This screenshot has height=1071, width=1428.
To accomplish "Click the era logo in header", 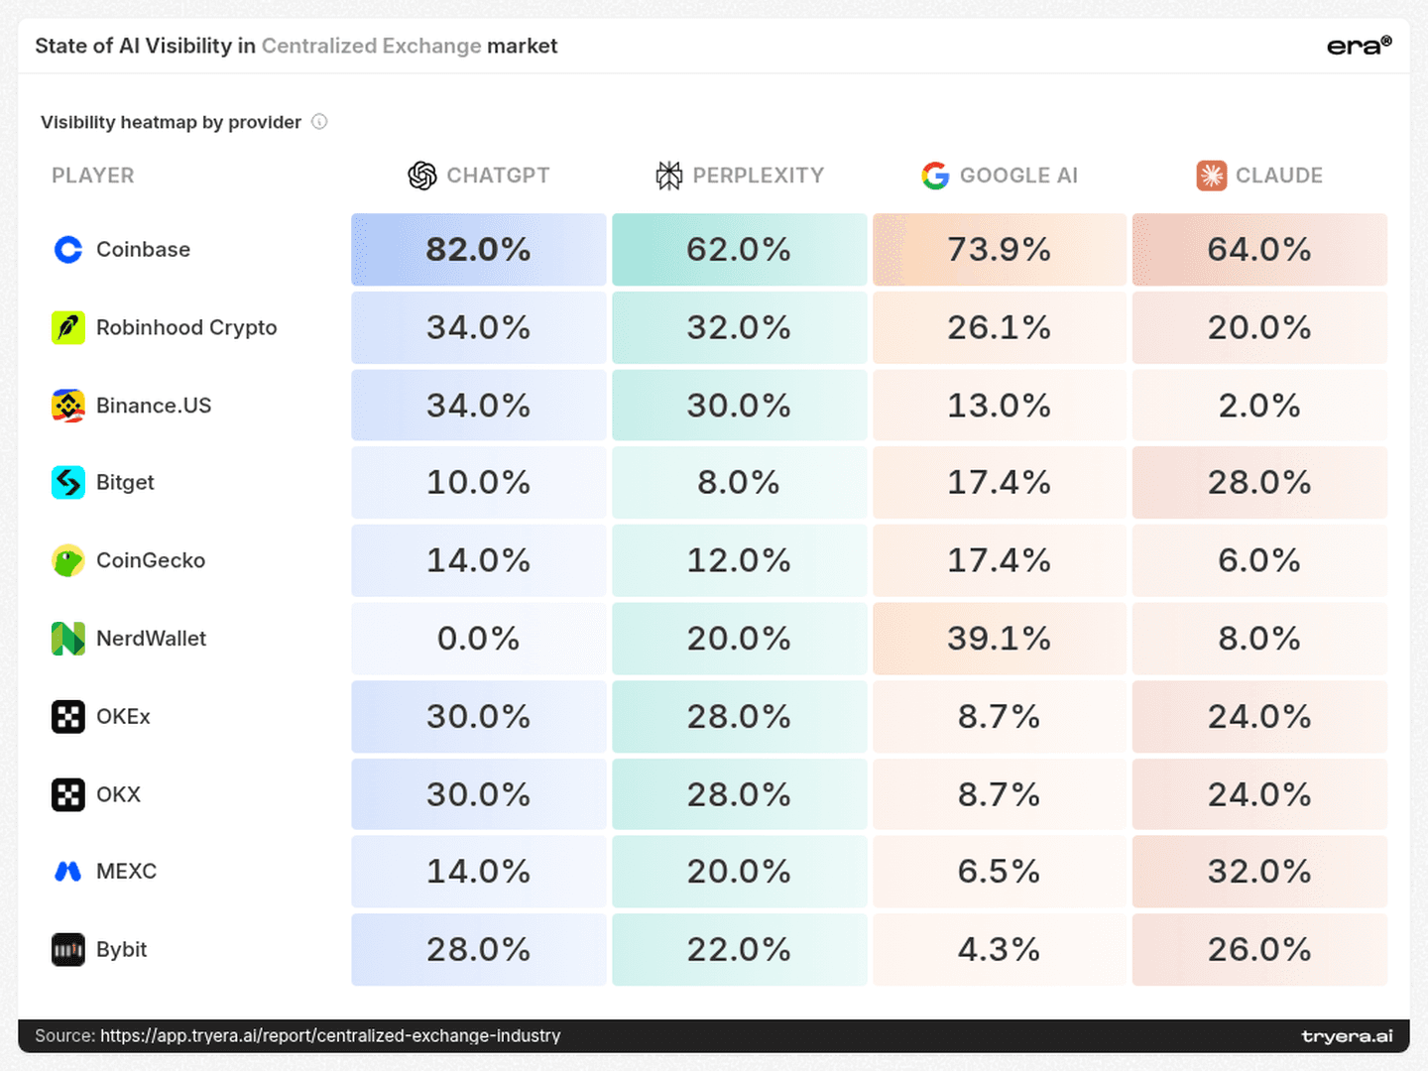I will (x=1360, y=46).
